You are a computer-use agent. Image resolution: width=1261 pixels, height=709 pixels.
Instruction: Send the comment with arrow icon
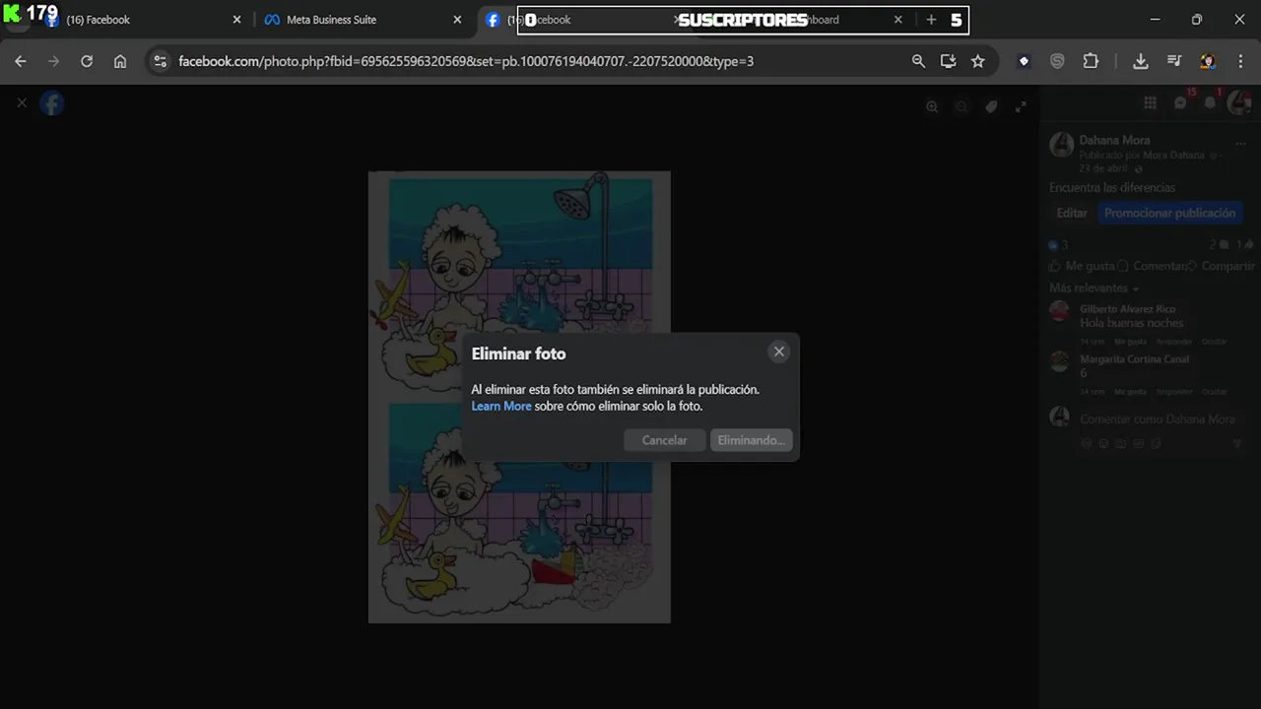click(x=1237, y=444)
